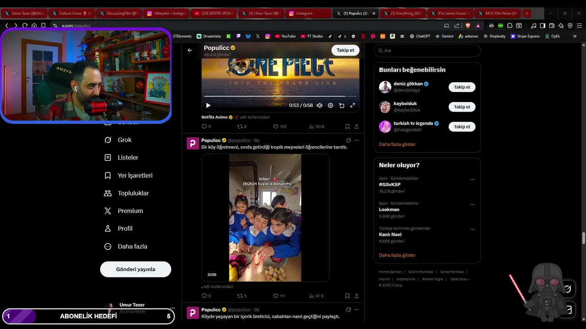Show more suggestions under Bunları beğenebilirsin
586x329 pixels.
[x=397, y=144]
